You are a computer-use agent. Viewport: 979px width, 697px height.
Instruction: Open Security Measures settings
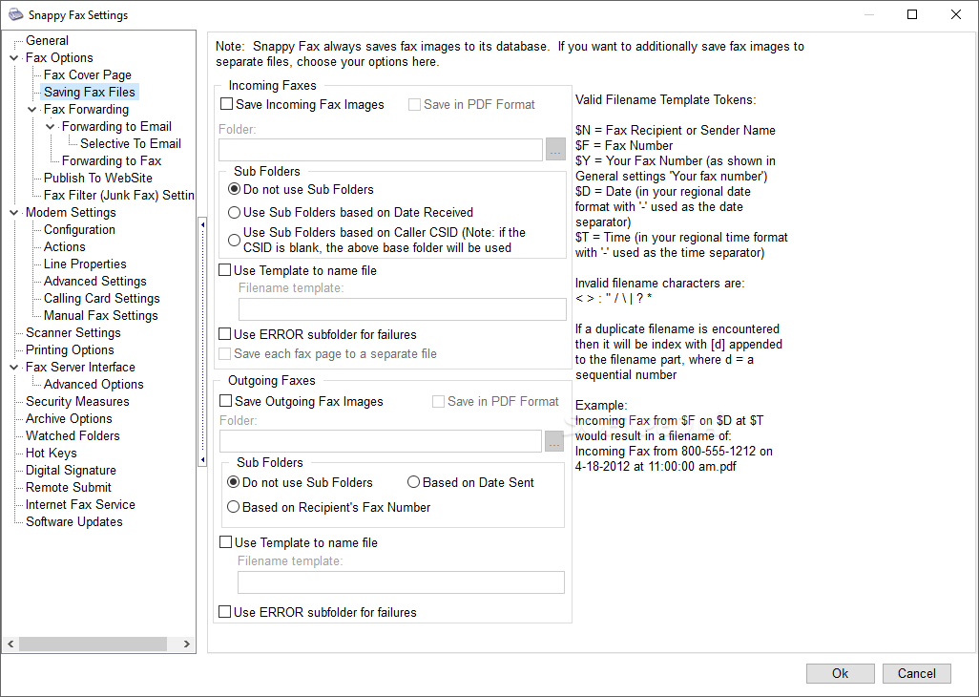point(77,401)
